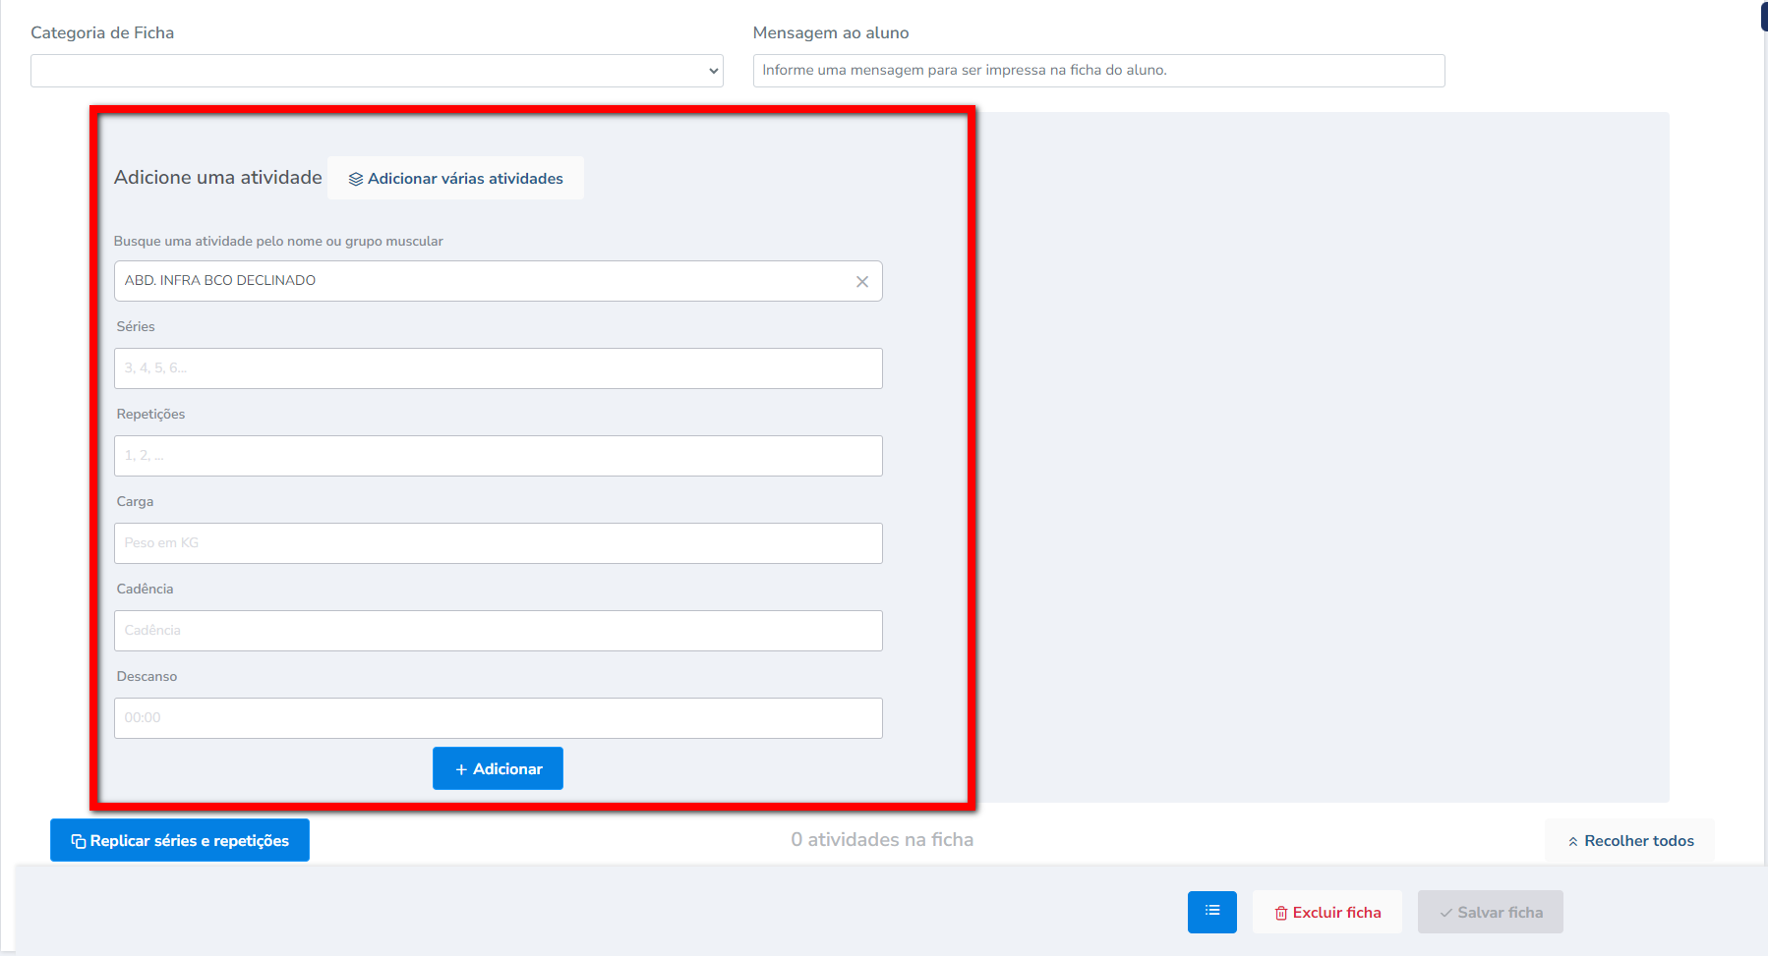Clear the selected activity with the X icon

(861, 282)
